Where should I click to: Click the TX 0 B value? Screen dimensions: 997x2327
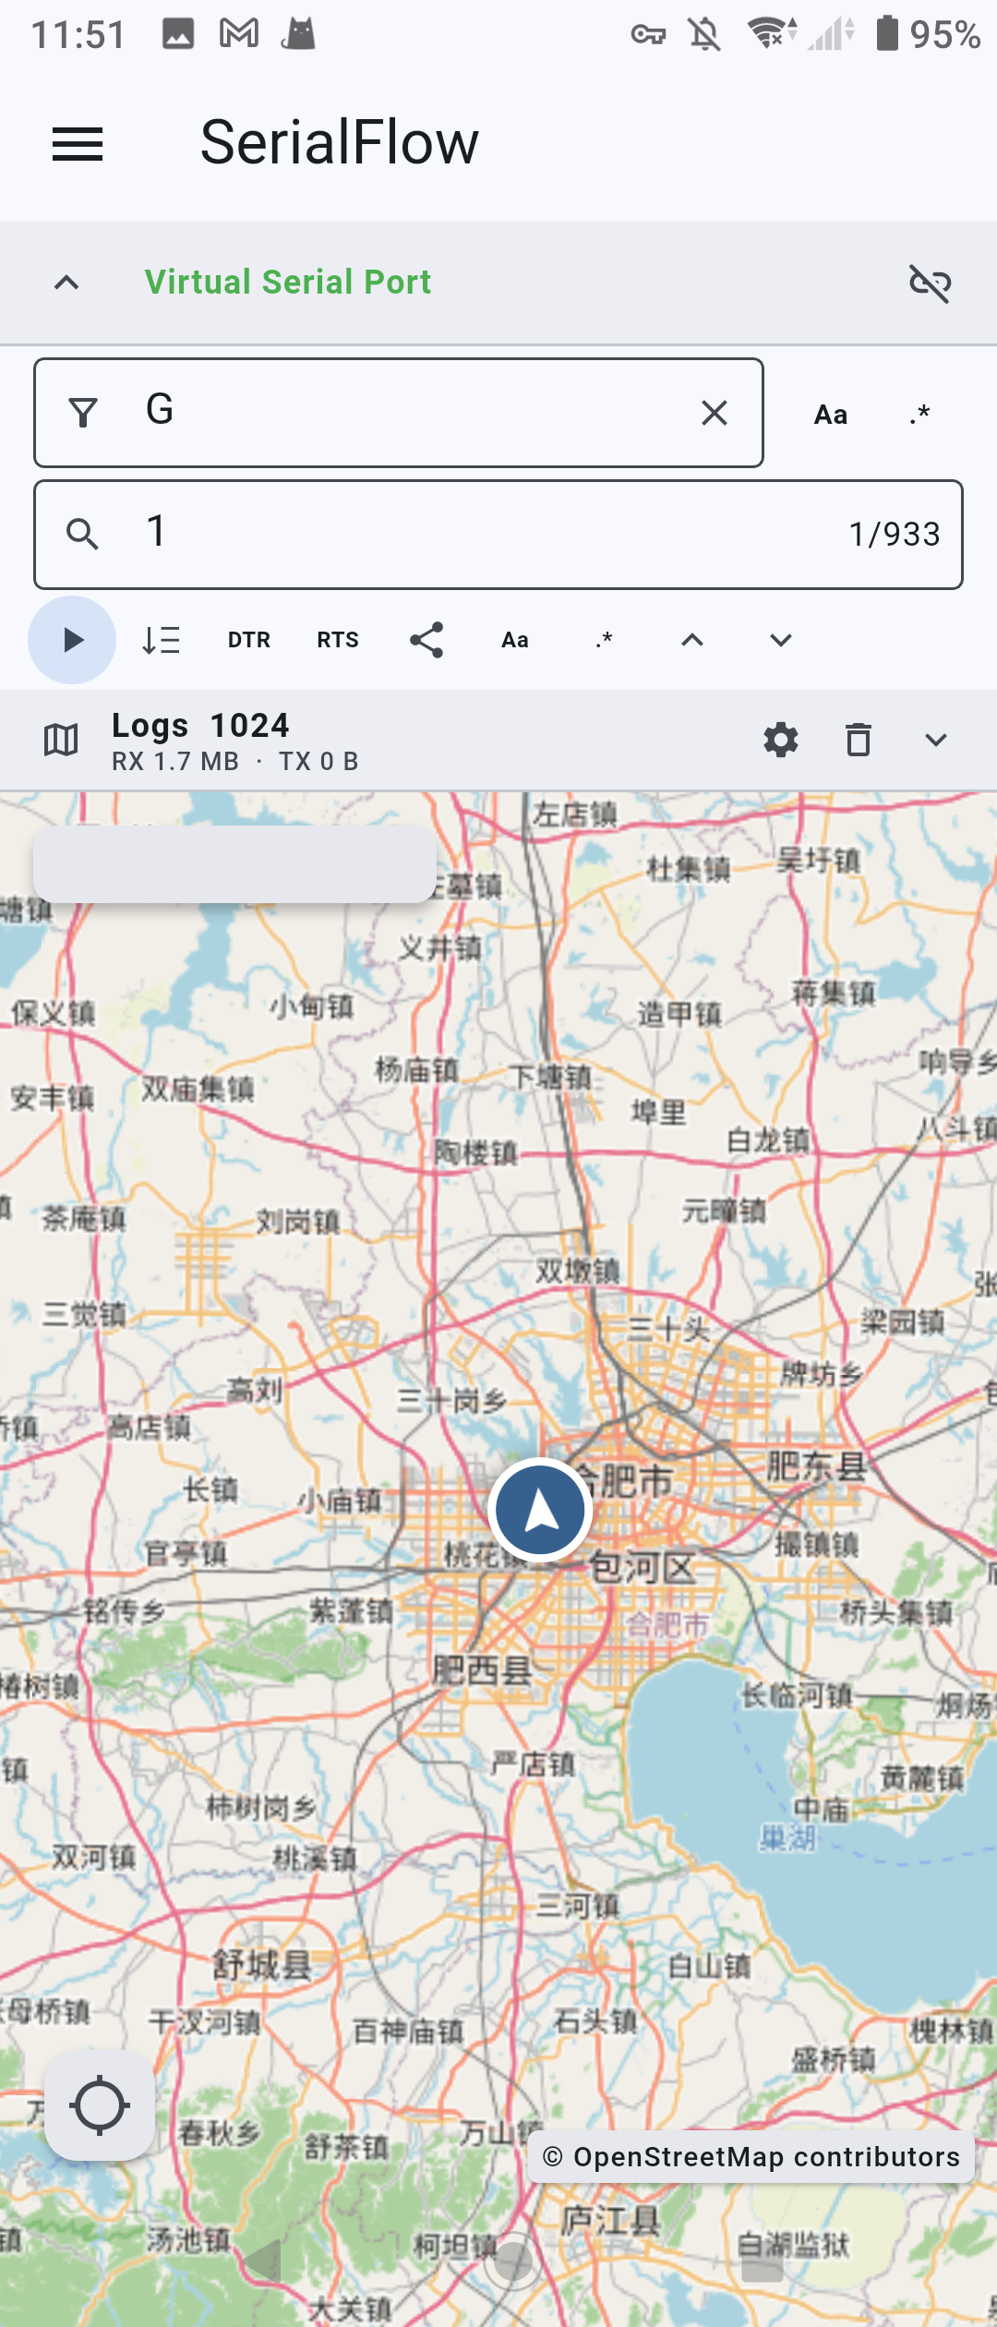318,762
